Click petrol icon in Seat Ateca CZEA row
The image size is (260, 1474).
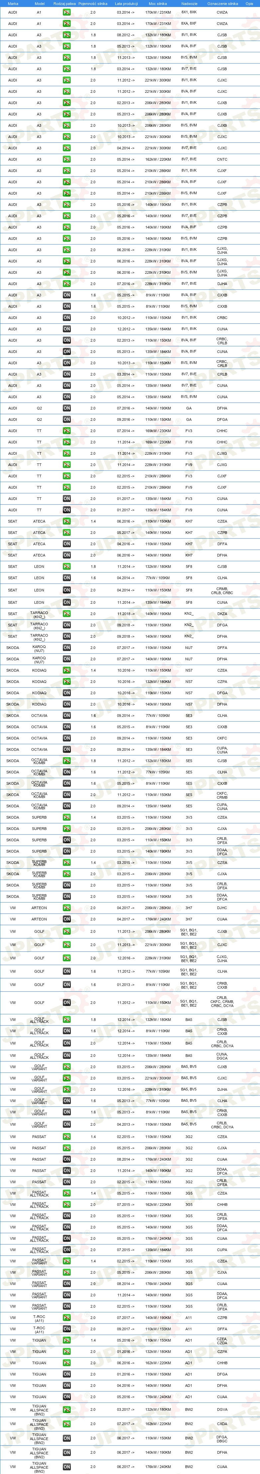click(x=67, y=521)
